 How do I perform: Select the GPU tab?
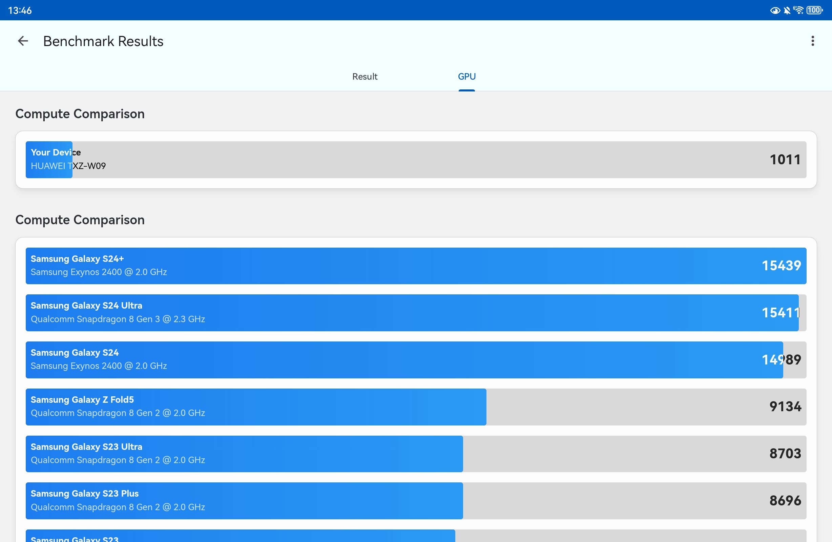coord(467,77)
